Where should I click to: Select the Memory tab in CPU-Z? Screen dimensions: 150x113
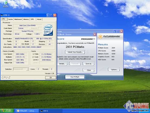coord(26,19)
